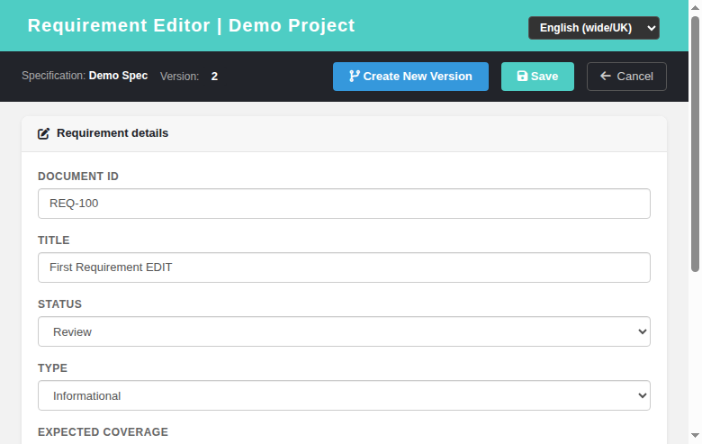Click the Title field First Requirement EDIT
This screenshot has height=444, width=702.
click(x=344, y=267)
